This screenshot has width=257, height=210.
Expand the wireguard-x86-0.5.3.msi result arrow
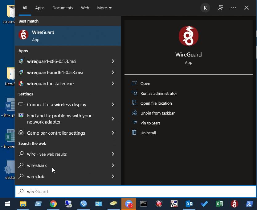point(113,61)
